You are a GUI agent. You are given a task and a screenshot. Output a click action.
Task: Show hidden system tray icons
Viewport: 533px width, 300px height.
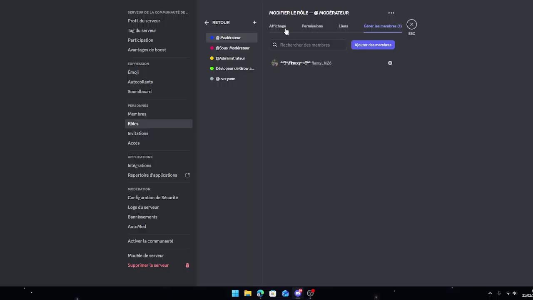pyautogui.click(x=490, y=293)
